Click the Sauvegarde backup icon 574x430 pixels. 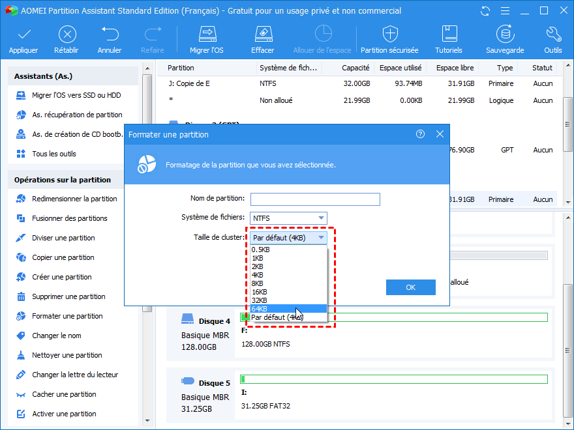click(x=505, y=34)
